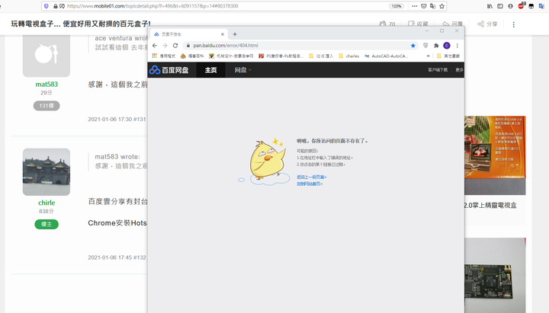Open a new tab in Chrome with plus button
The width and height of the screenshot is (549, 313).
[x=235, y=34]
